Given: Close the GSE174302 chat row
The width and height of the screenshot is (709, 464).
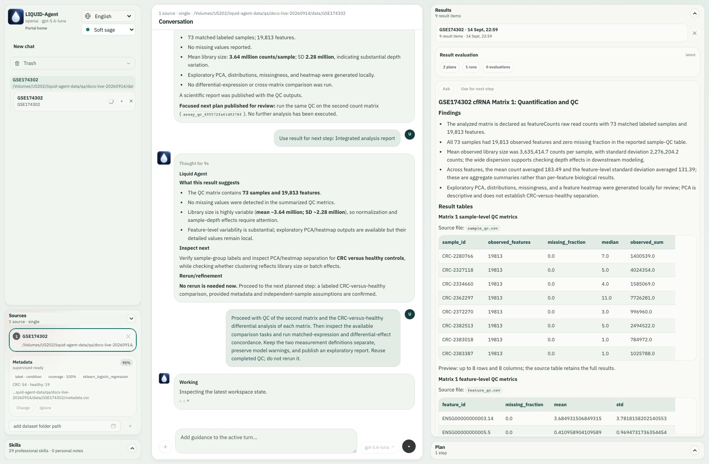Looking at the screenshot, I should (131, 101).
